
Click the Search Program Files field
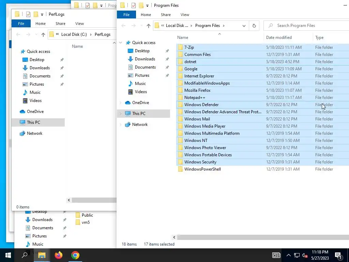point(306,26)
